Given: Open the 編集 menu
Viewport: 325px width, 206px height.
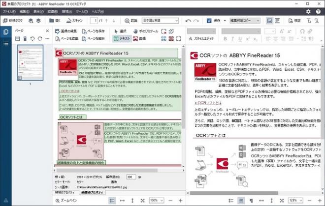Looking at the screenshot, I should click(x=24, y=12).
